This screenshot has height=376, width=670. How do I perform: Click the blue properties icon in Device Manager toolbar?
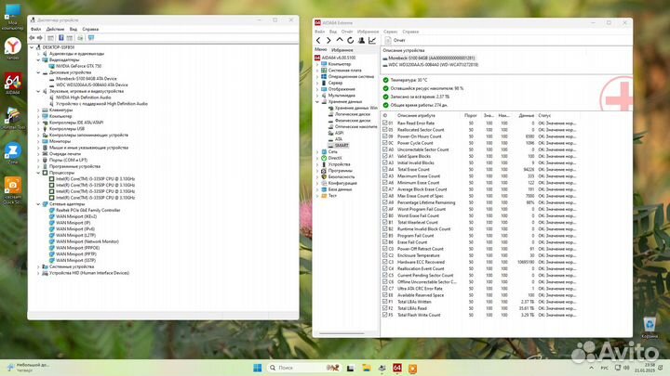tap(61, 38)
